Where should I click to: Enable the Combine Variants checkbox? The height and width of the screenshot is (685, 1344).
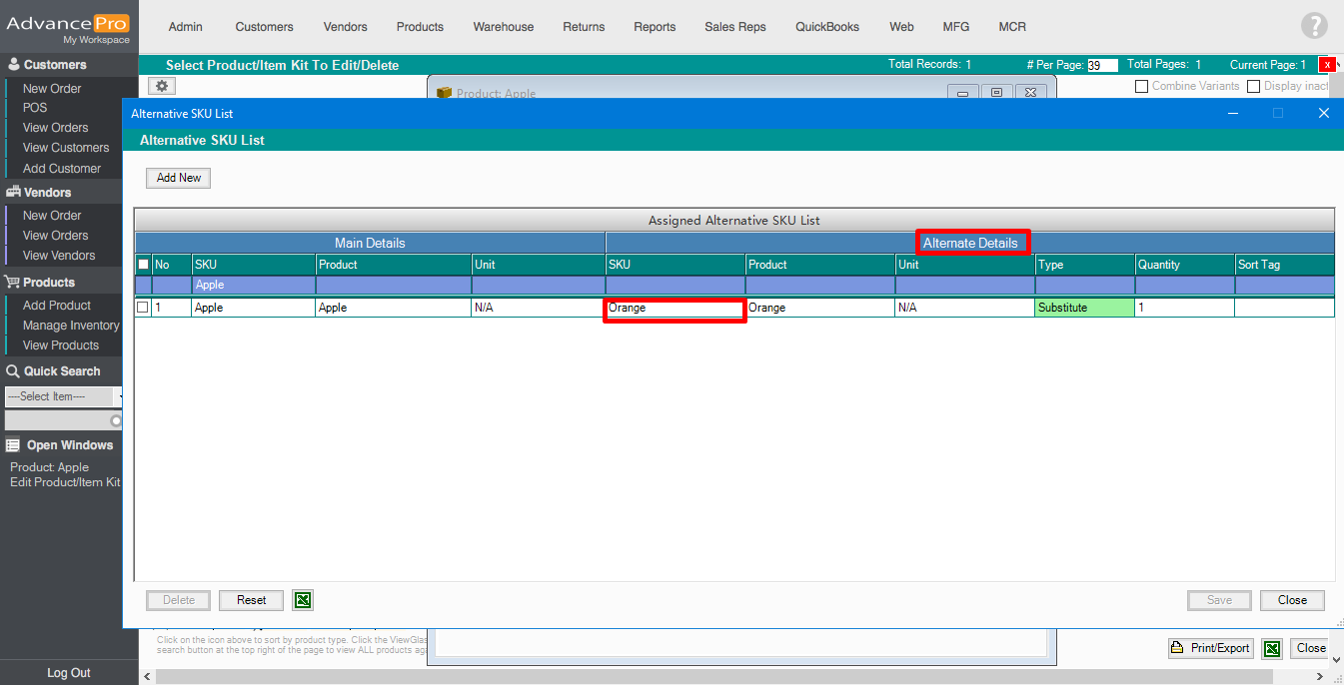[1141, 87]
